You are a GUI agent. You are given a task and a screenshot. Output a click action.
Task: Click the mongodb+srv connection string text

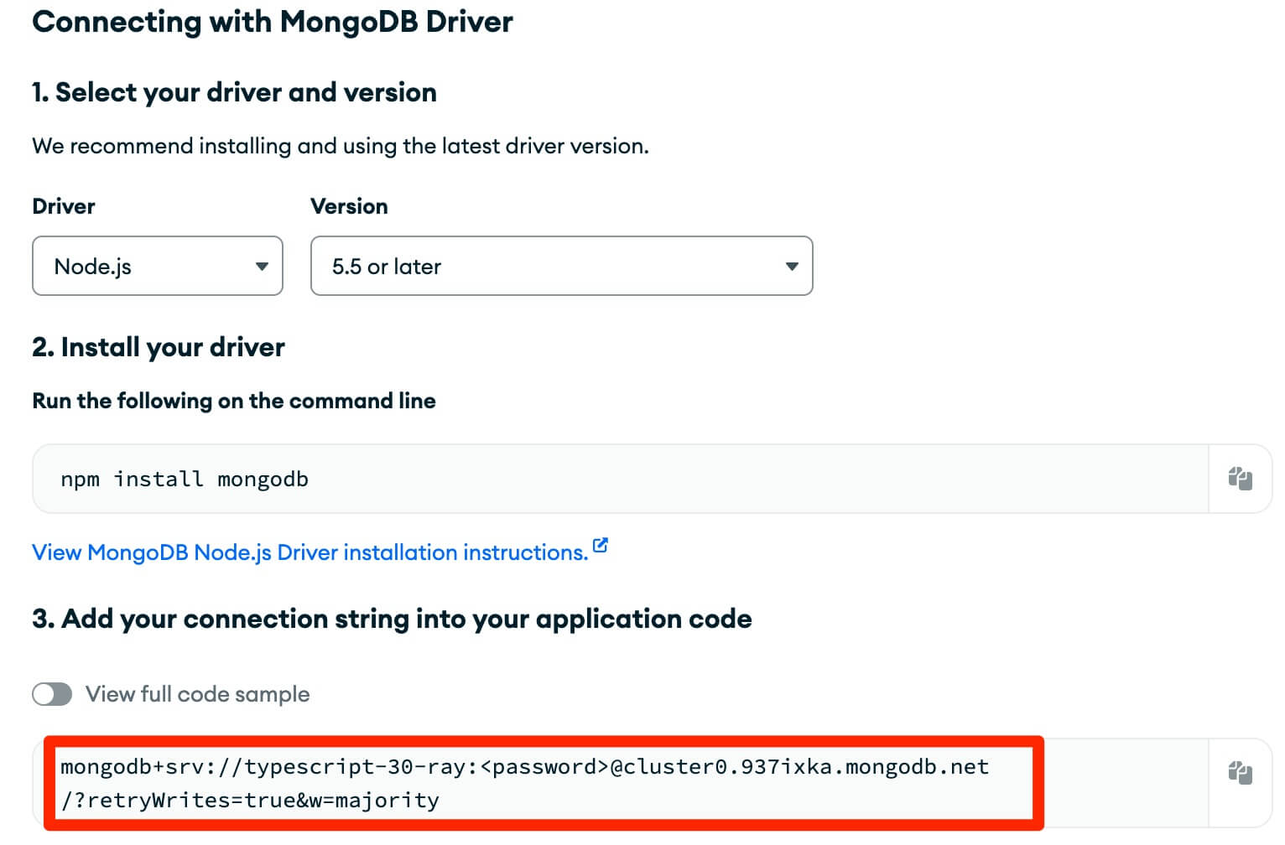click(525, 783)
